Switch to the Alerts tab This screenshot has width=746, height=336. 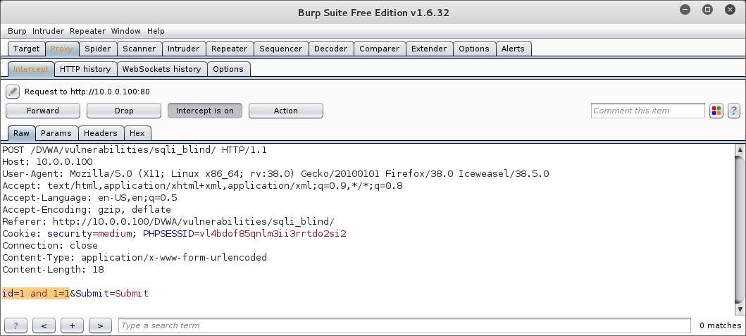pyautogui.click(x=513, y=49)
